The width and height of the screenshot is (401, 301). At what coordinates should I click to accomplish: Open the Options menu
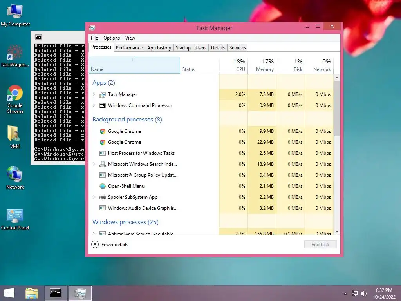112,38
